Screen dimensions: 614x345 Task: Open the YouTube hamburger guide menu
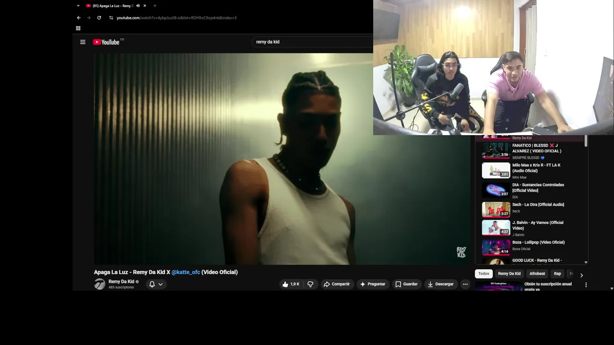(83, 42)
